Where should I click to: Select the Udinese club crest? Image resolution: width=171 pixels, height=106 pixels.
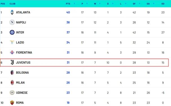(12, 93)
